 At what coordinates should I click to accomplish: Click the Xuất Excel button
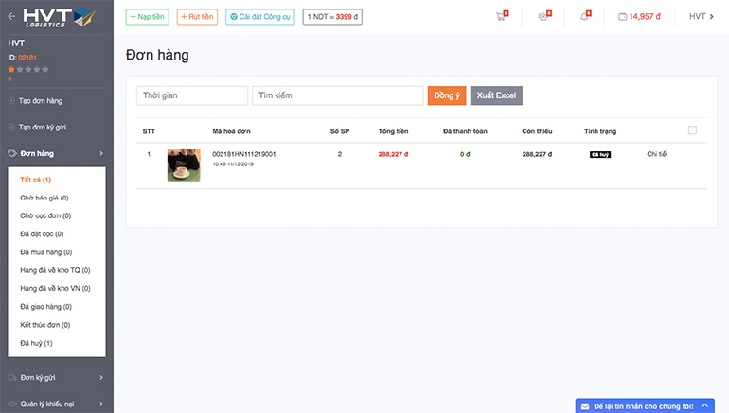pyautogui.click(x=496, y=95)
